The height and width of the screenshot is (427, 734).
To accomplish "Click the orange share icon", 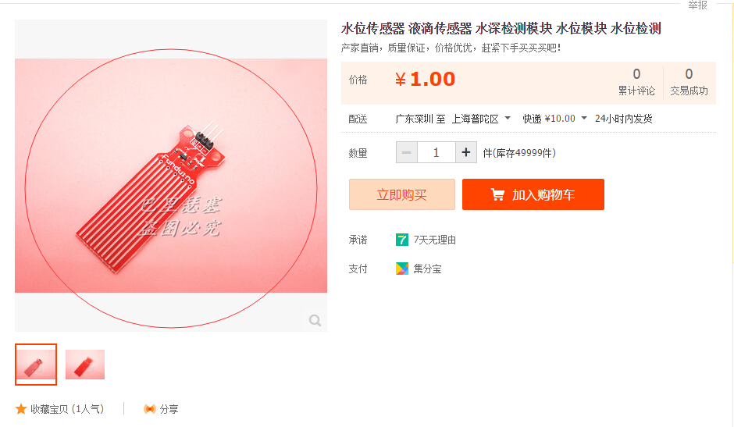I will click(x=150, y=409).
